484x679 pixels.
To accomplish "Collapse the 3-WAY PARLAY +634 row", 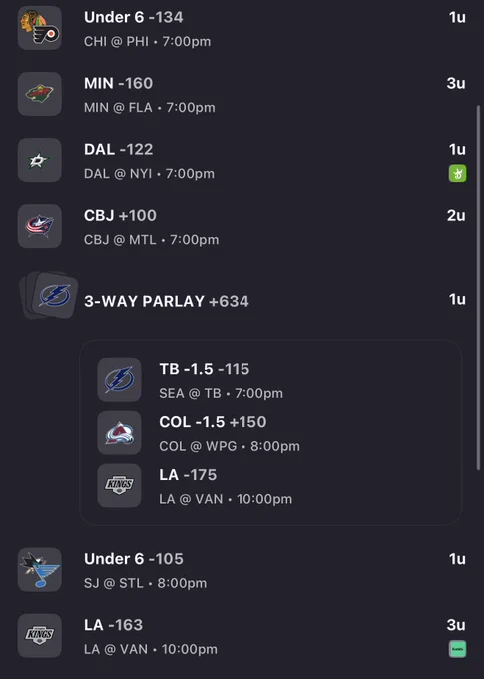I will point(242,300).
